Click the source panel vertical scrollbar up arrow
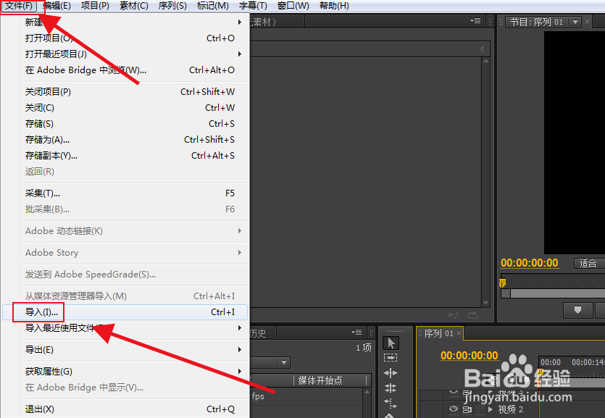Viewport: 605px width, 418px height. (485, 61)
